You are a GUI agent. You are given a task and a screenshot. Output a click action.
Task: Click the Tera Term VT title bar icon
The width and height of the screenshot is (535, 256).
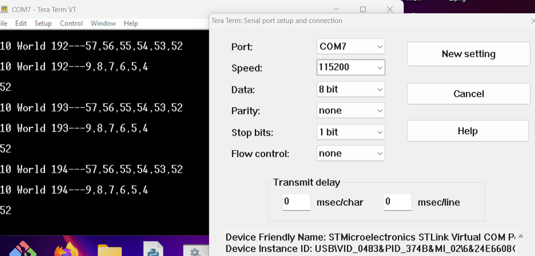pos(4,10)
